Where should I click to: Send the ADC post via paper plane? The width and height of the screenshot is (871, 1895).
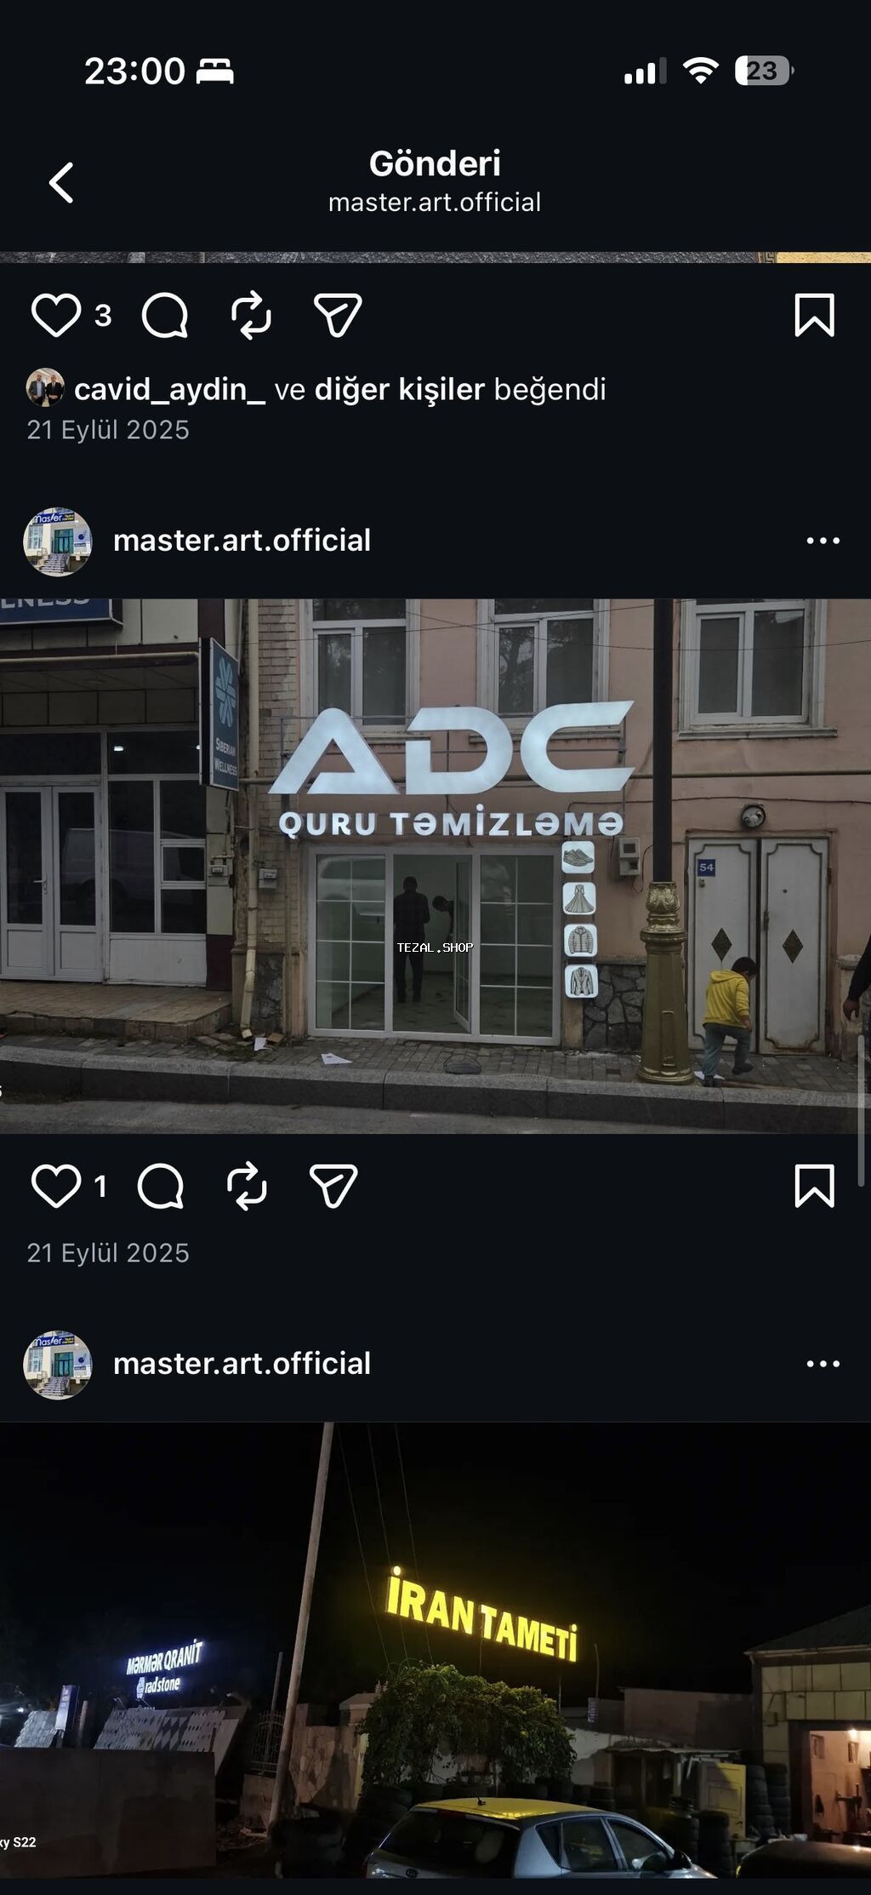(x=333, y=1186)
